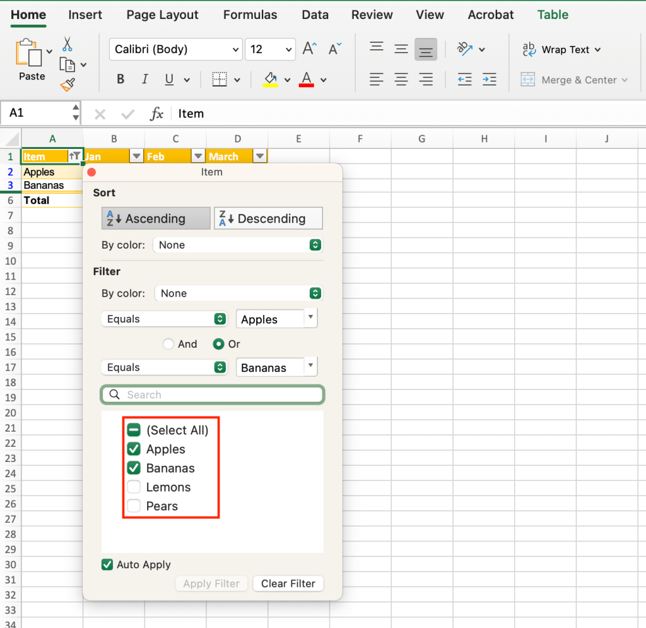Viewport: 646px width, 628px height.
Task: Click in the filter Search field
Action: pyautogui.click(x=213, y=394)
